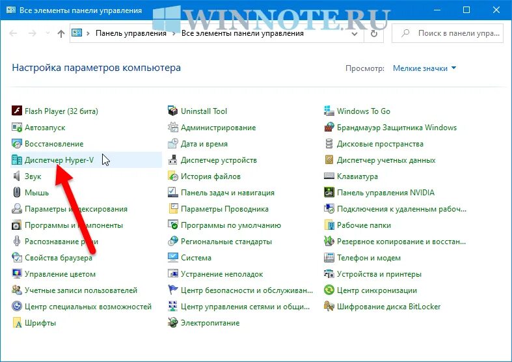The image size is (512, 362).
Task: Click the История файлов icon
Action: (173, 176)
